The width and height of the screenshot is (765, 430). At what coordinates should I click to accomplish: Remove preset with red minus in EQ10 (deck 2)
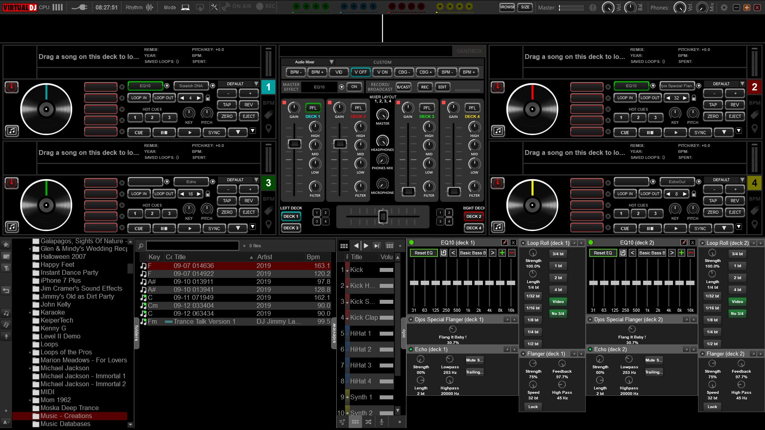[x=691, y=253]
